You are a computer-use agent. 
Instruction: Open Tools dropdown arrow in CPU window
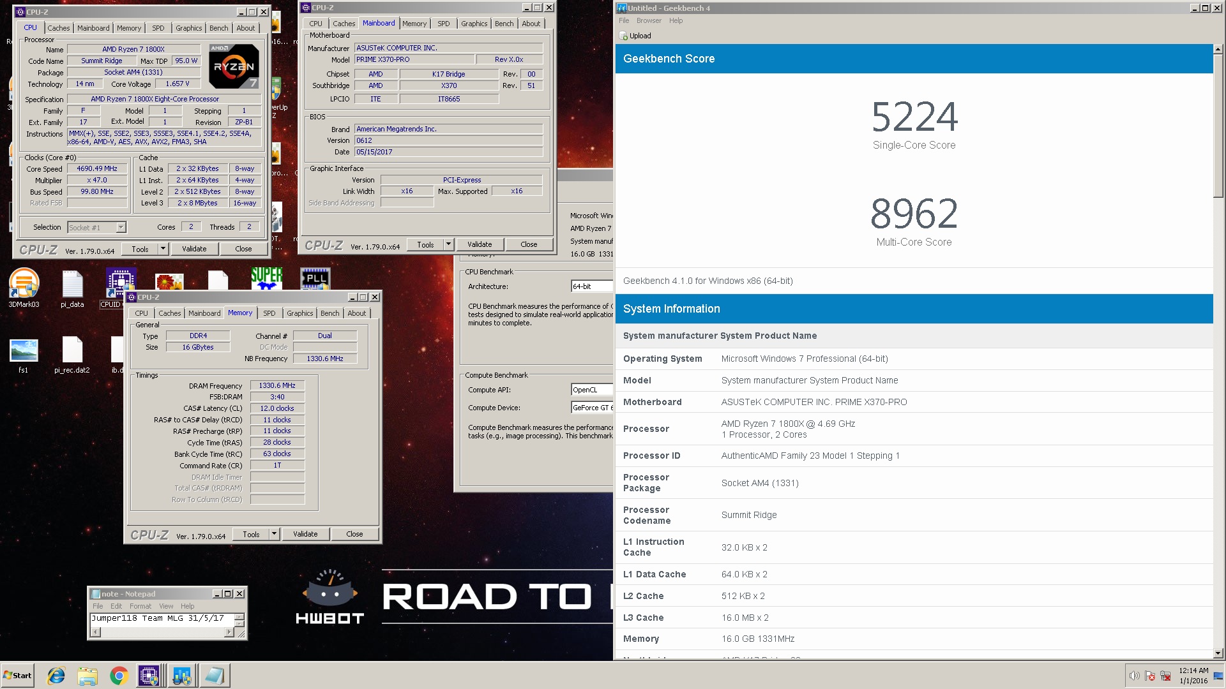point(163,249)
